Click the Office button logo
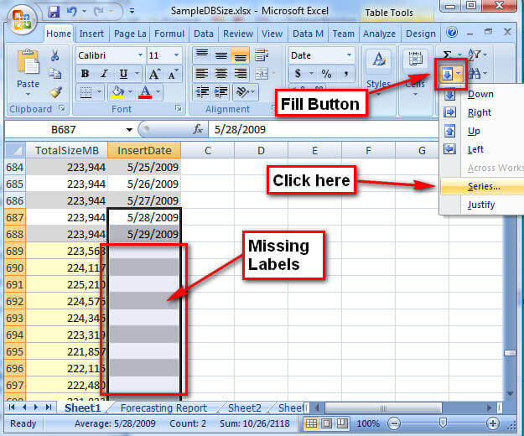 [x=22, y=19]
